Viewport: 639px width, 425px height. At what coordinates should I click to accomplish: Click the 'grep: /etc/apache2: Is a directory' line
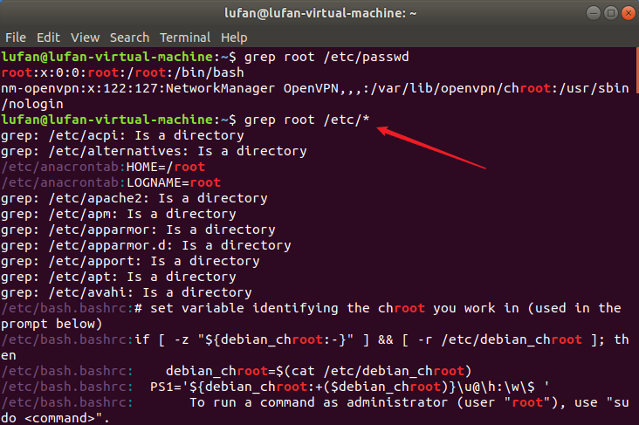(134, 198)
